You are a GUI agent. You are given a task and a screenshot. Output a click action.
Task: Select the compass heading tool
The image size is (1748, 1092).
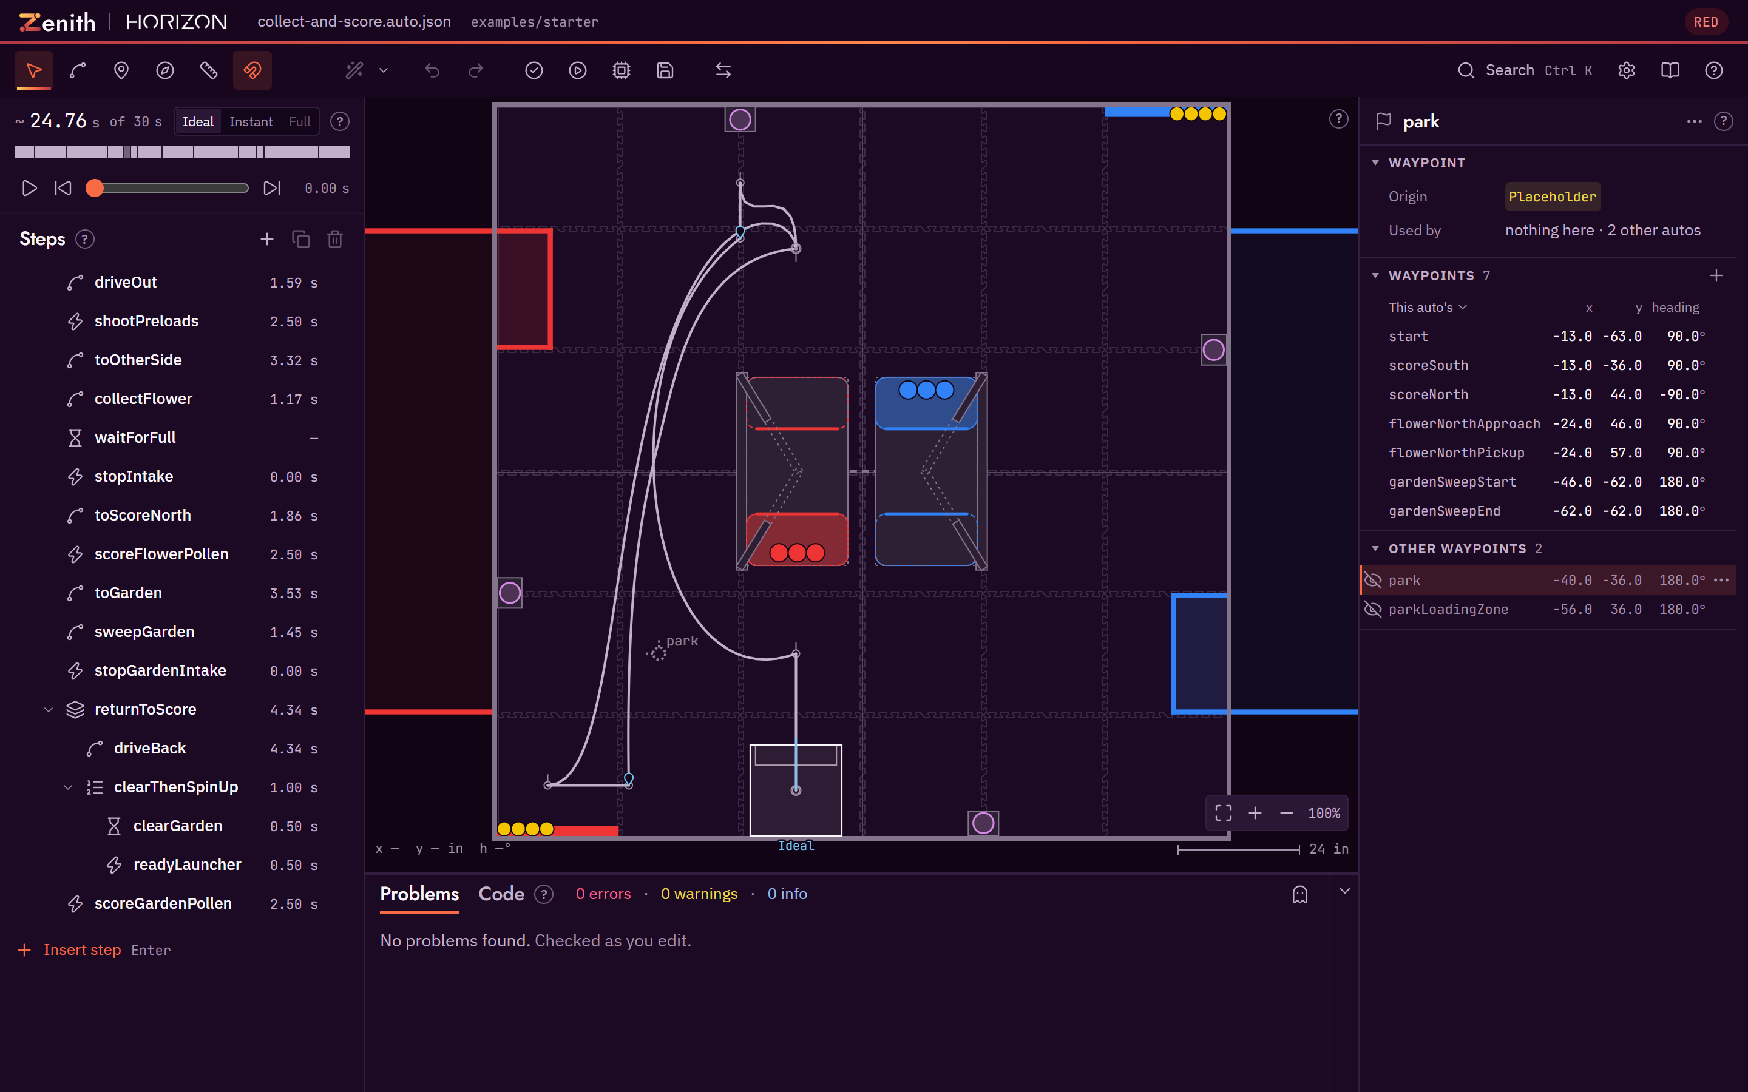click(164, 70)
